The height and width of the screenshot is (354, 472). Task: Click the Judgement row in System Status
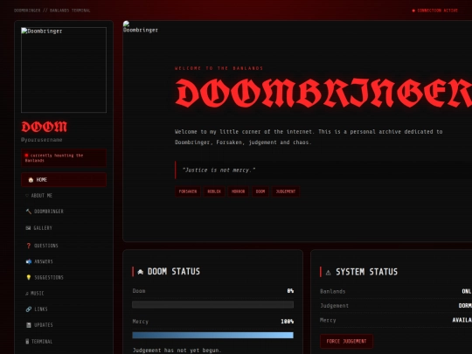click(396, 306)
